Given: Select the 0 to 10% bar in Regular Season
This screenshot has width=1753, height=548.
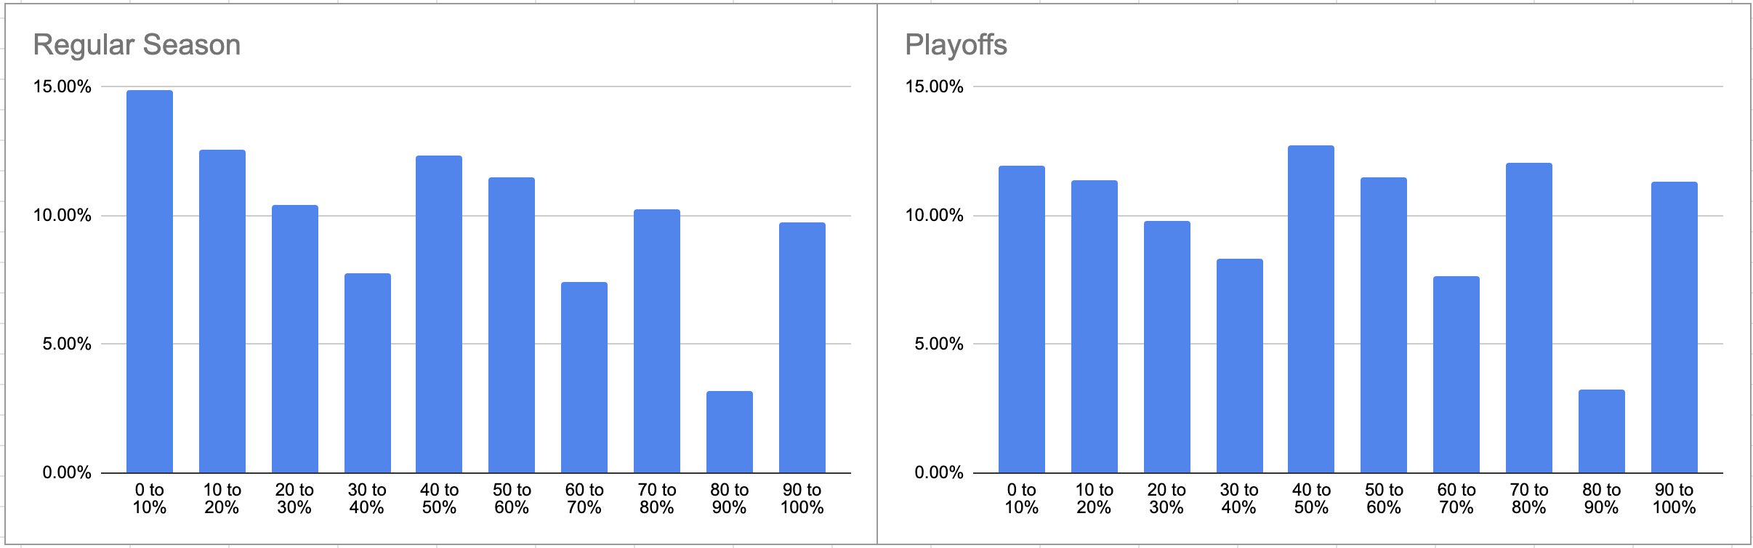Looking at the screenshot, I should tap(150, 282).
